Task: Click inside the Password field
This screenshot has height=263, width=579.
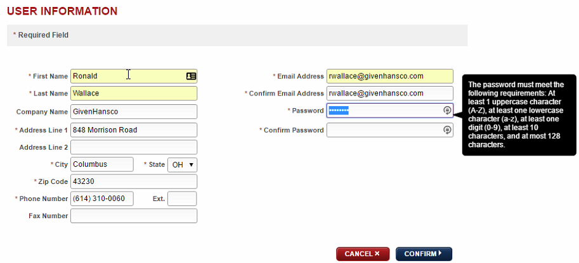Action: [x=393, y=111]
